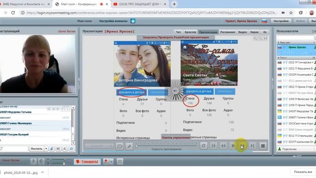Toggle the webcam button in bottom bar
This screenshot has width=316, height=178.
click(41, 162)
